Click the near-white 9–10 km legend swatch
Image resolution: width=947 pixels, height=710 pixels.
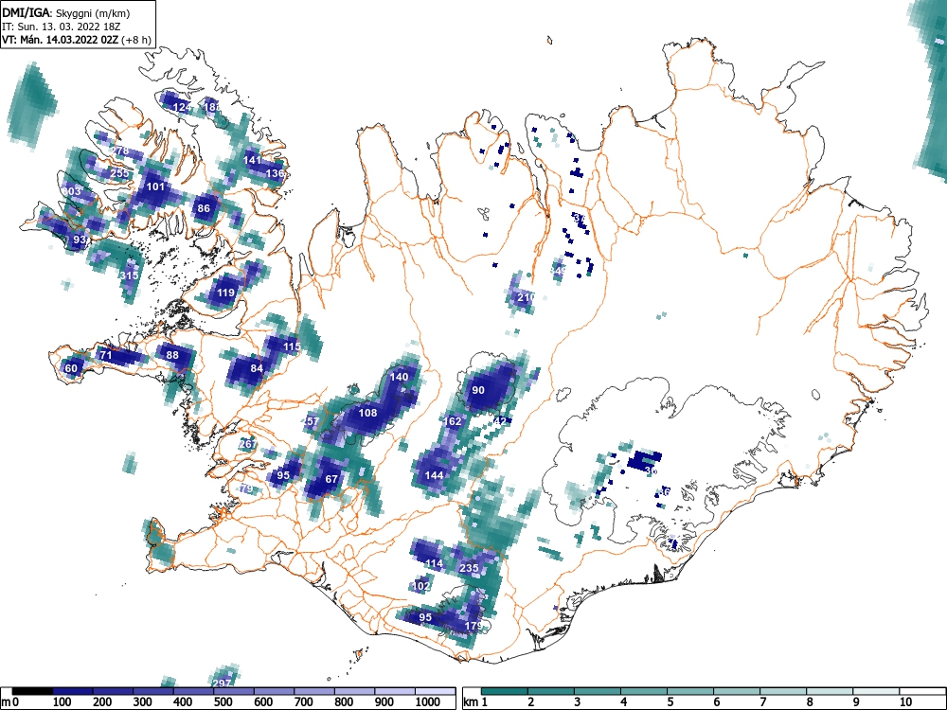tap(876, 691)
